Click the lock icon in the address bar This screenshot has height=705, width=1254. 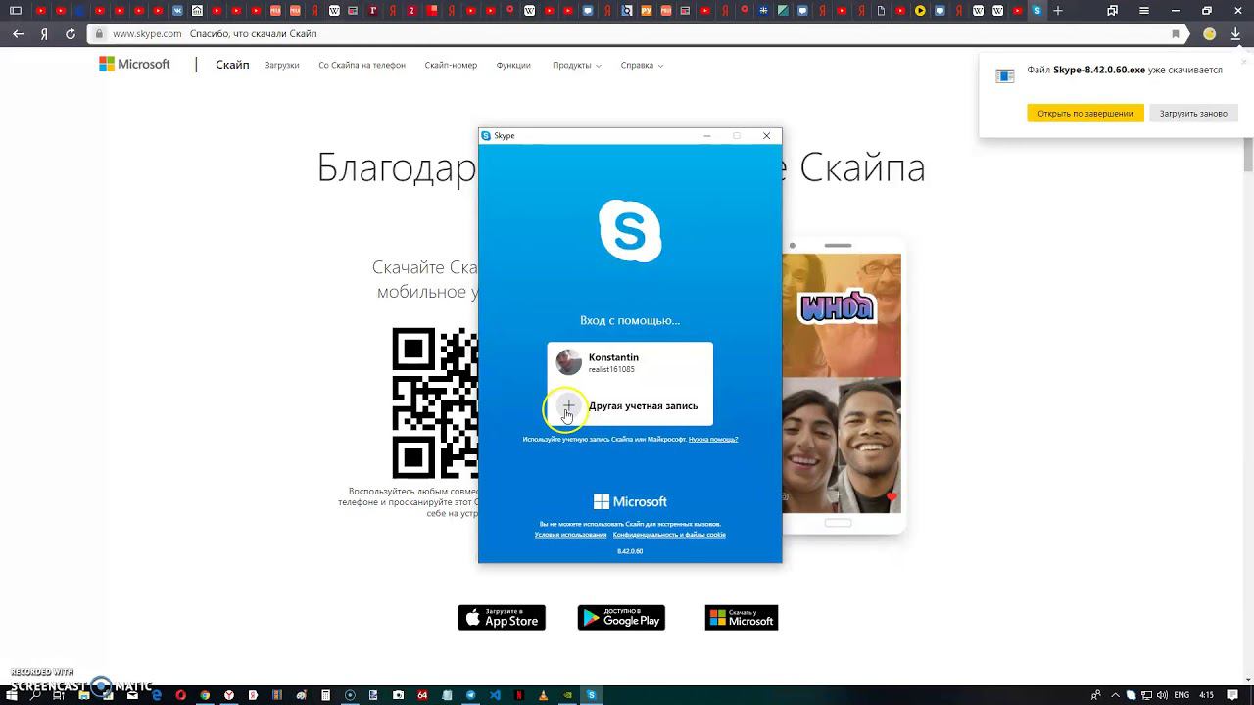tap(98, 33)
